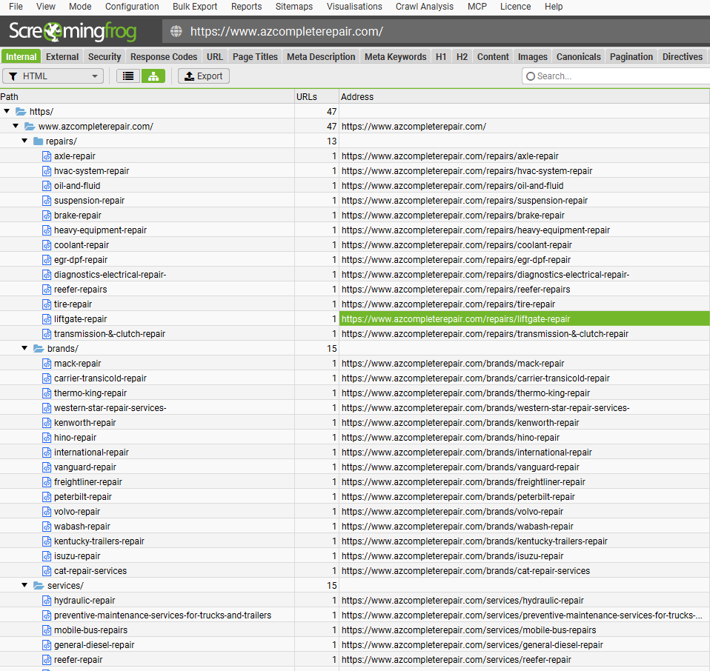The height and width of the screenshot is (671, 710).
Task: Switch to the Canonicals tab
Action: coord(579,56)
